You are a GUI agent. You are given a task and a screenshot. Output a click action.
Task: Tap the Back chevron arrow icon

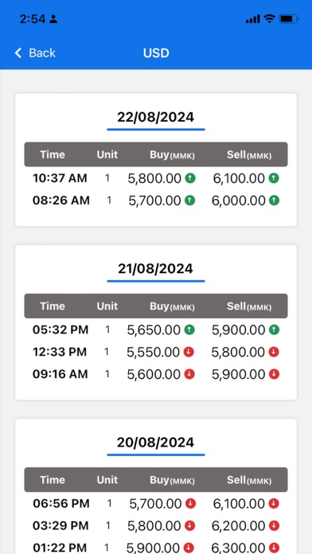(18, 53)
